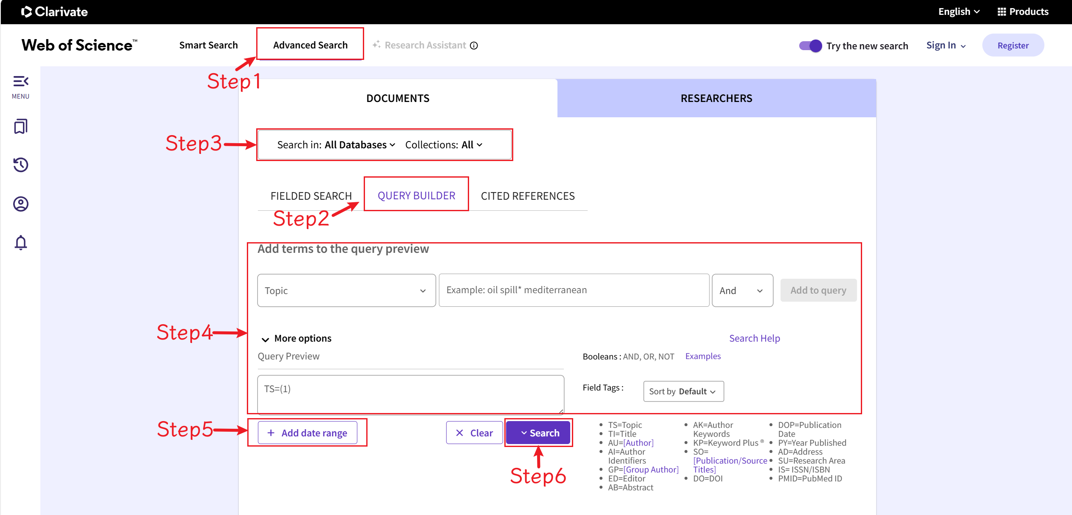Screen dimensions: 1072x515
Task: View search History clock icon
Action: tap(20, 165)
